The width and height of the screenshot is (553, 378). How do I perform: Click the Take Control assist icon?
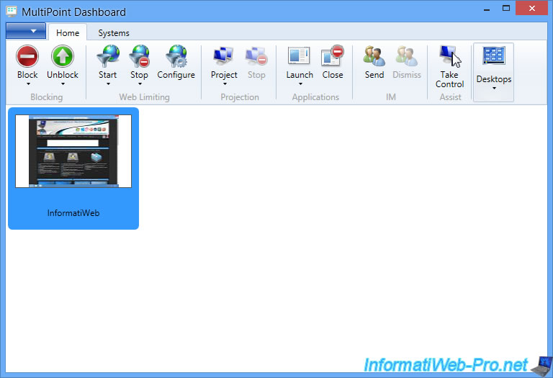point(449,55)
